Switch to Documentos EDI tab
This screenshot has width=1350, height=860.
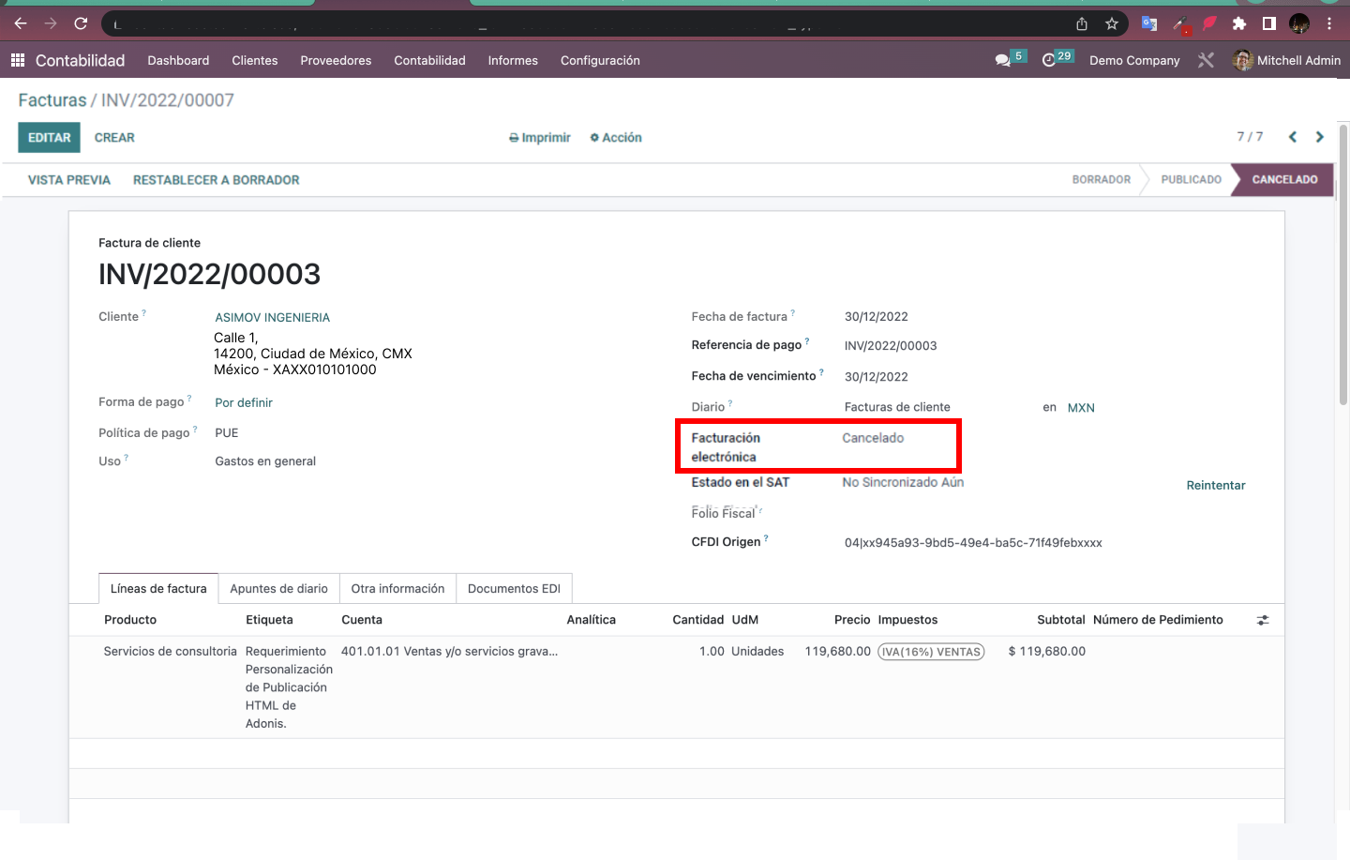coord(514,589)
